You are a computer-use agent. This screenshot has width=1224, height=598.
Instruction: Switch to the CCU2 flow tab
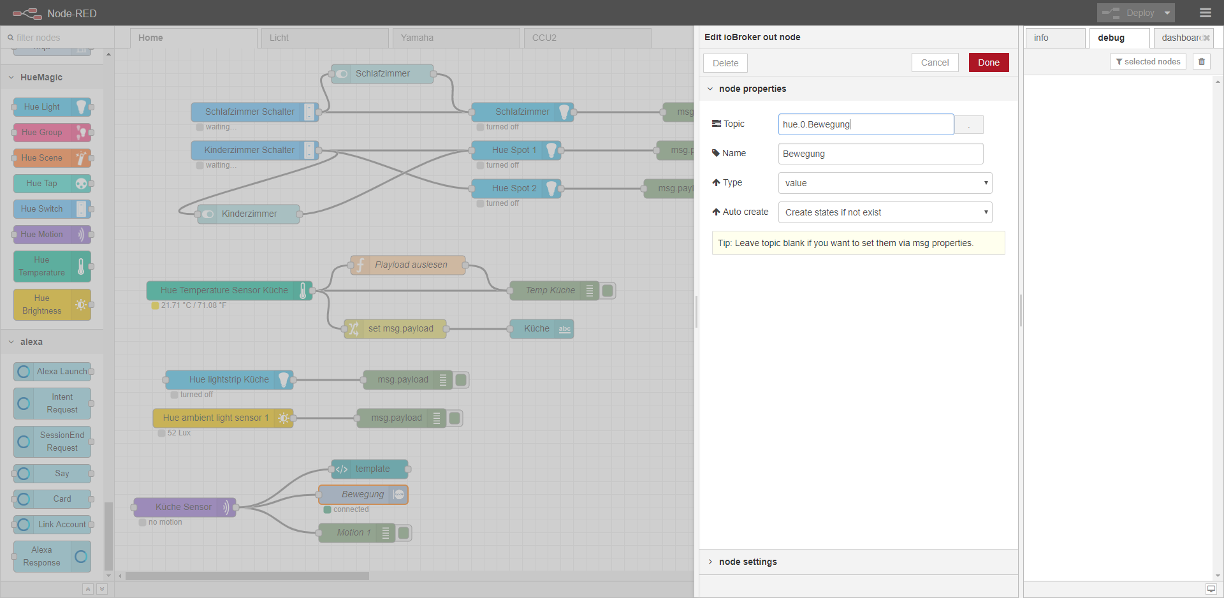[x=588, y=38]
